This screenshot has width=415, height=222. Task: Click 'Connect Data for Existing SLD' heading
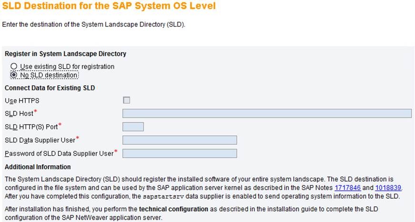(50, 88)
